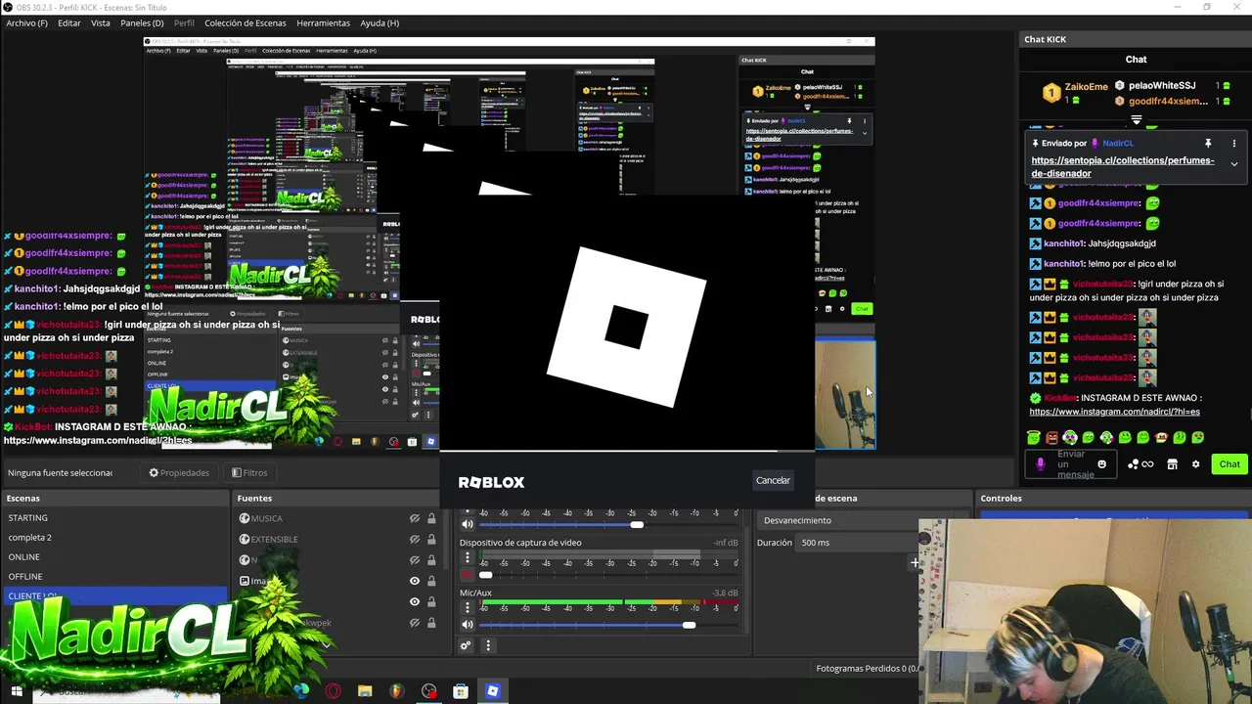Expand the chat leaderboard arrow
This screenshot has width=1252, height=704.
1137,120
